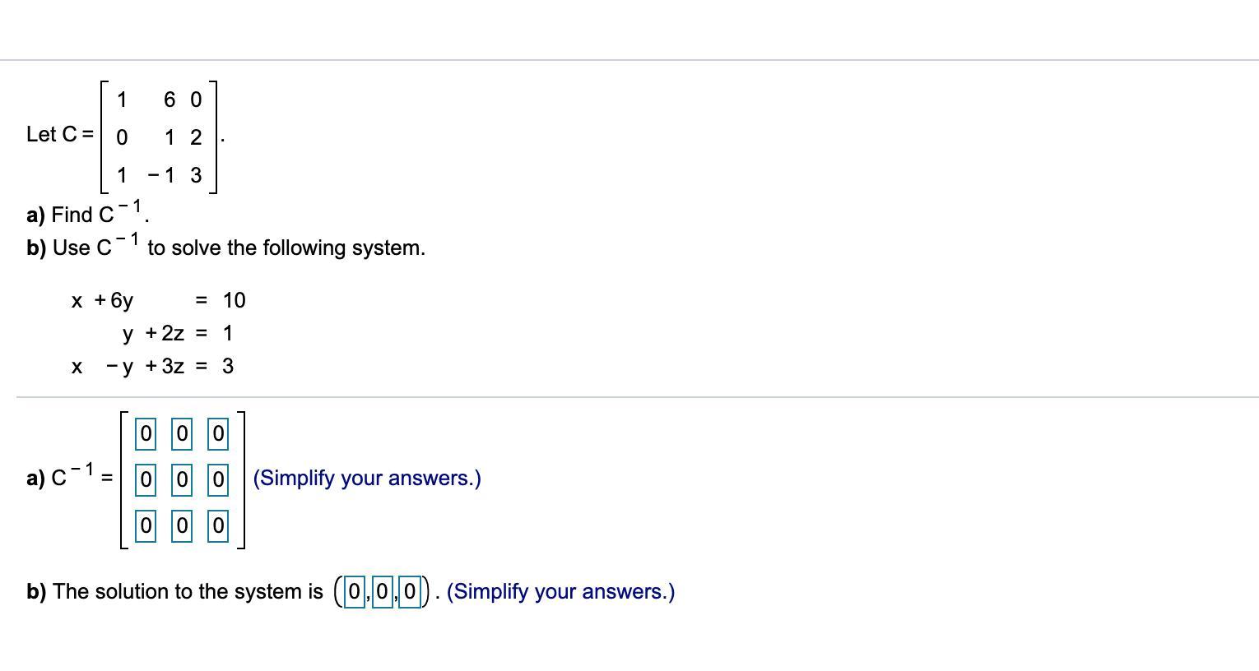This screenshot has height=671, width=1259.
Task: Click the z-value box in the system solution
Action: [x=411, y=591]
